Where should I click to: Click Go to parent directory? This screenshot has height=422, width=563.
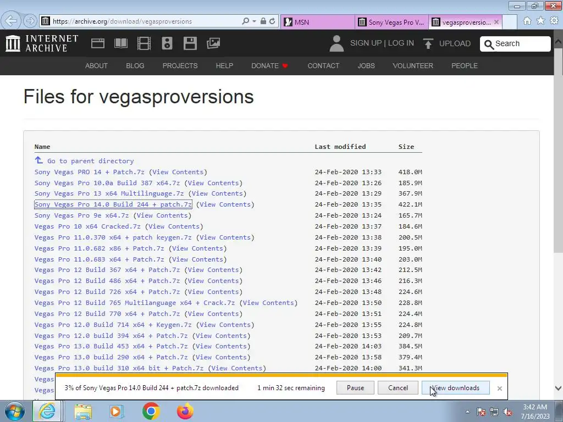pyautogui.click(x=91, y=161)
